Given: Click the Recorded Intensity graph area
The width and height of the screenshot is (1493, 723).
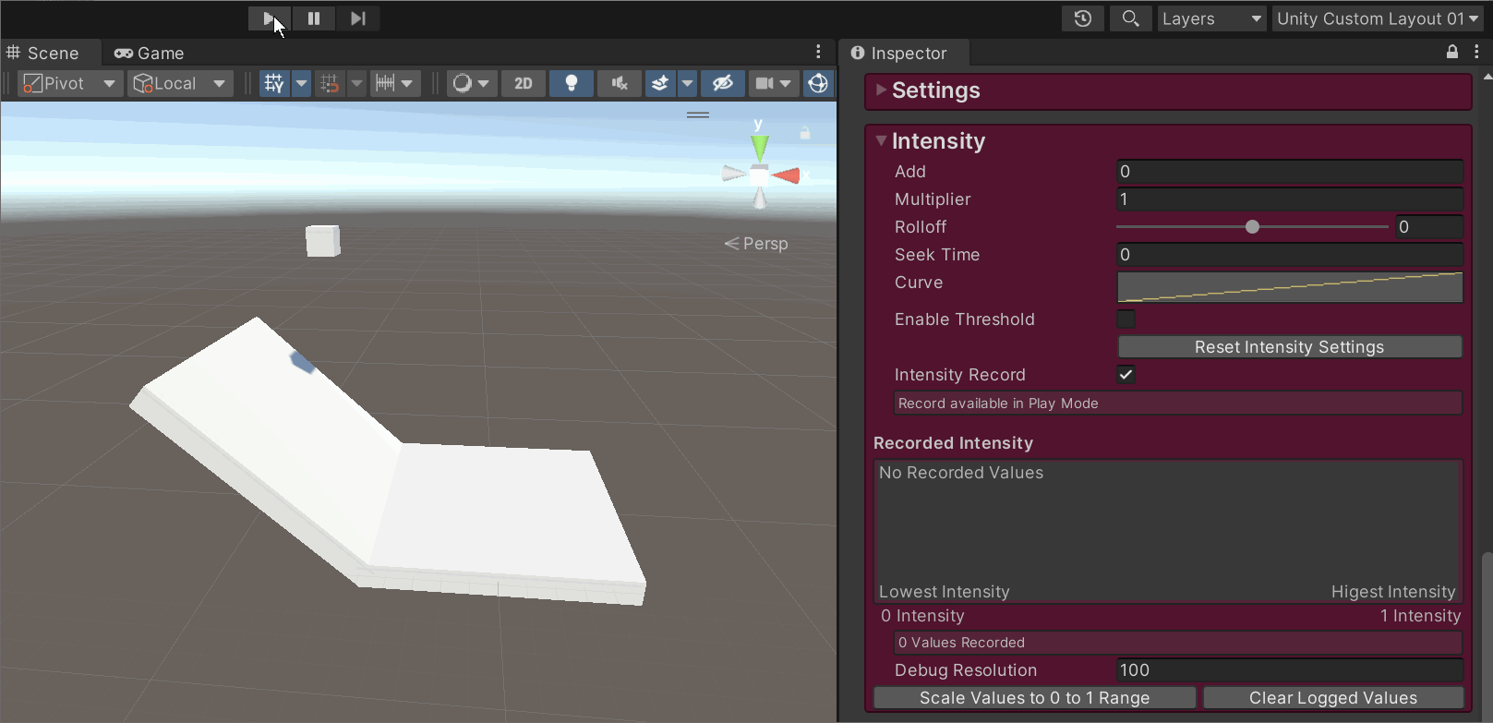Looking at the screenshot, I should (x=1168, y=531).
